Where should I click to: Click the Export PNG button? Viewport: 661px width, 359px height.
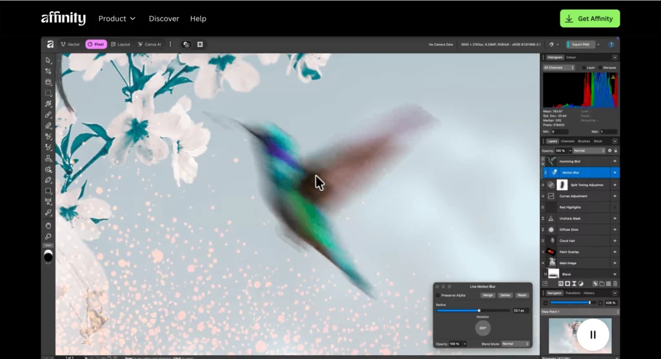tap(580, 45)
